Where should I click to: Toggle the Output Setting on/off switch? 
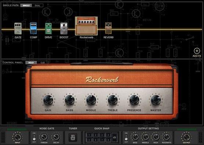point(126,138)
